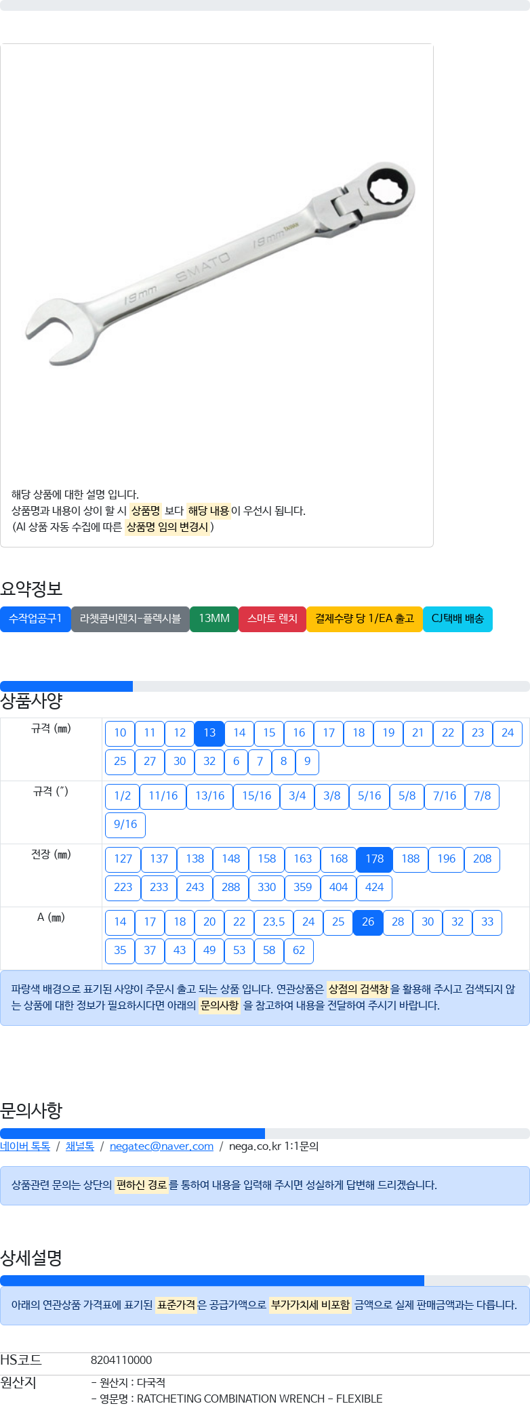Choose the 1/2 inch size button
The image size is (530, 1408).
[123, 796]
